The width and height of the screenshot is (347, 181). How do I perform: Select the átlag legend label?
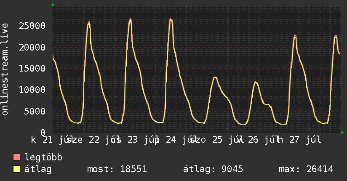pyautogui.click(x=38, y=169)
